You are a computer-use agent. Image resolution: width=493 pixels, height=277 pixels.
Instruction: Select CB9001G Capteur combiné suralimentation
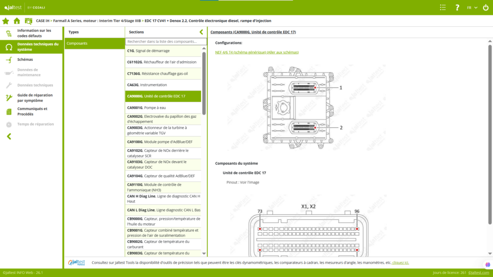coord(163,233)
